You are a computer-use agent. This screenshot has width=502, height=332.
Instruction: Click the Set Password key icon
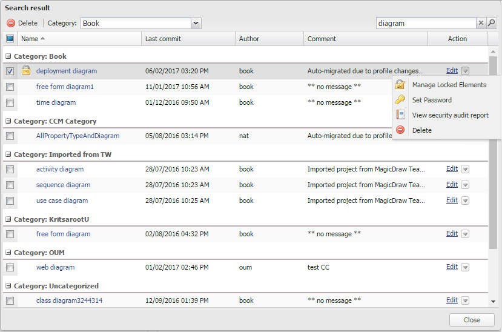[x=400, y=100]
